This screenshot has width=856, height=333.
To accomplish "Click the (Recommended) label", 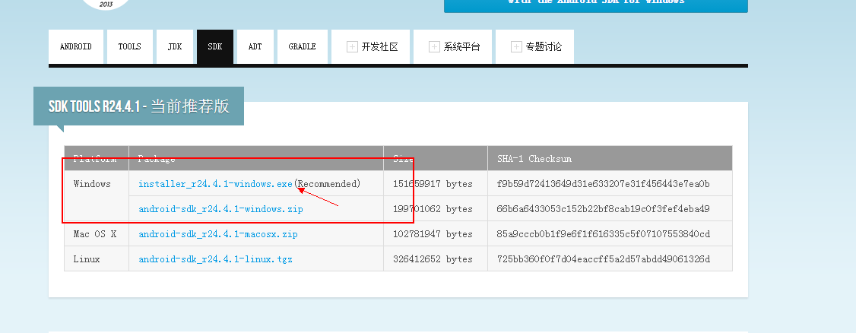I will (x=328, y=184).
